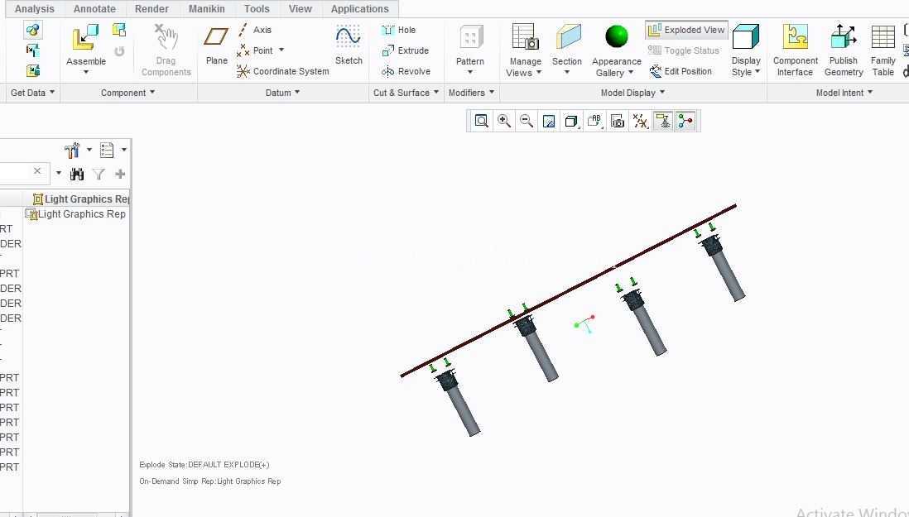This screenshot has height=517, width=909.
Task: Click the Pattern tool icon
Action: click(470, 38)
